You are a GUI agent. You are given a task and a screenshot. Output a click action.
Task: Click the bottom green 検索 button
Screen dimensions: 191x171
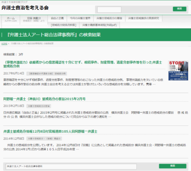pyautogui.click(x=173, y=166)
